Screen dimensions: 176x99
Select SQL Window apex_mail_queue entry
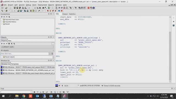[28, 67]
